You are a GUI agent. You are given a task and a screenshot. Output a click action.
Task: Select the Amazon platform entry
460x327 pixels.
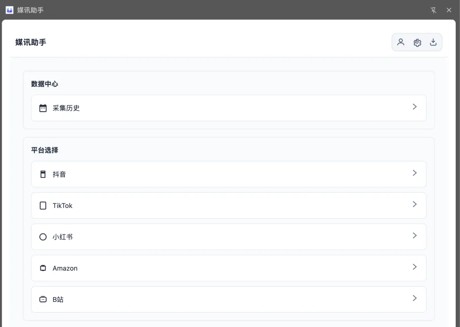[x=229, y=268]
